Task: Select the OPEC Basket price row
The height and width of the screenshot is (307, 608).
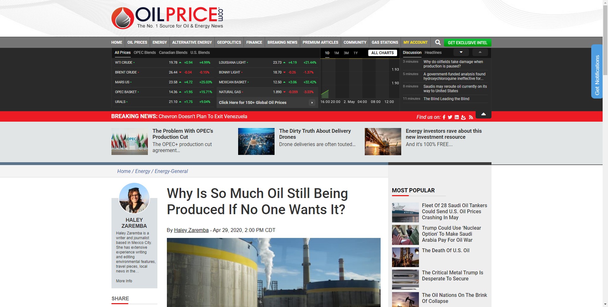Action: click(x=164, y=92)
